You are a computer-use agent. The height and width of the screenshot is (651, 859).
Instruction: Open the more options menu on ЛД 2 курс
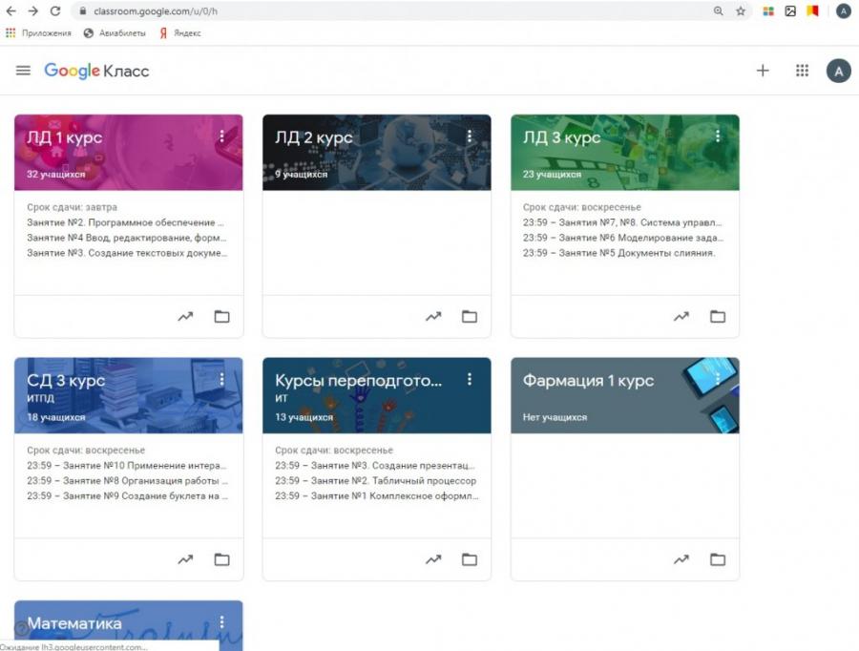coord(470,136)
